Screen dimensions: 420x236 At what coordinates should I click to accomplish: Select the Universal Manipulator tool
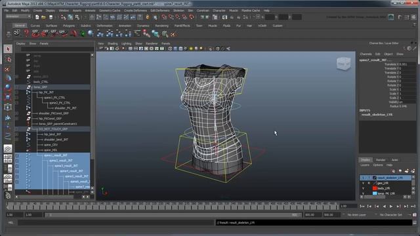[8, 107]
